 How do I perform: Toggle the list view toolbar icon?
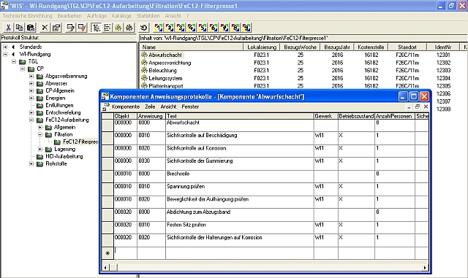(107, 28)
